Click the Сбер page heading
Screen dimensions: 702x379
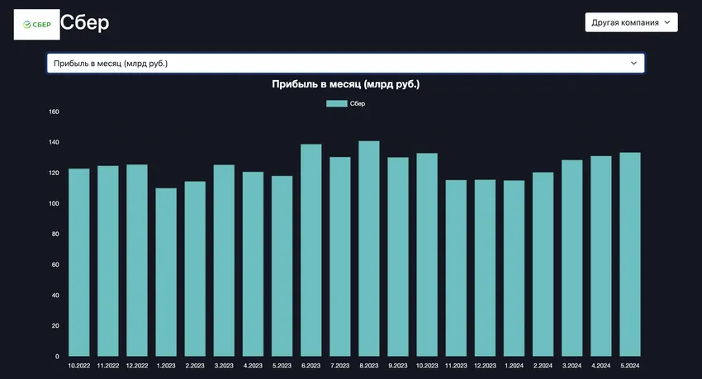(x=84, y=22)
